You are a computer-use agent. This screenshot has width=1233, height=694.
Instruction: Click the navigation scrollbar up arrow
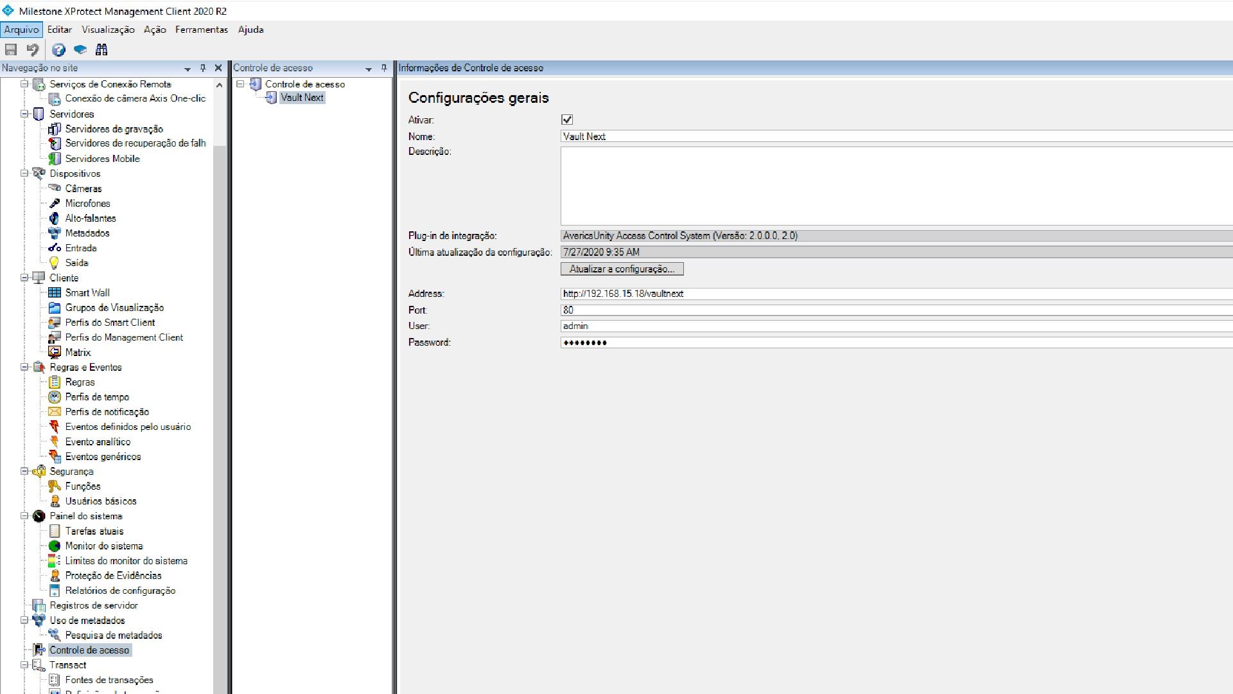[219, 84]
